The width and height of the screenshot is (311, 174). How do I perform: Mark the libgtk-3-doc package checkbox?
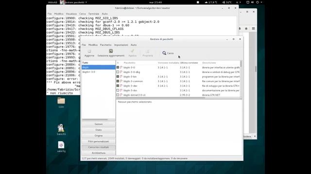pos(118,90)
